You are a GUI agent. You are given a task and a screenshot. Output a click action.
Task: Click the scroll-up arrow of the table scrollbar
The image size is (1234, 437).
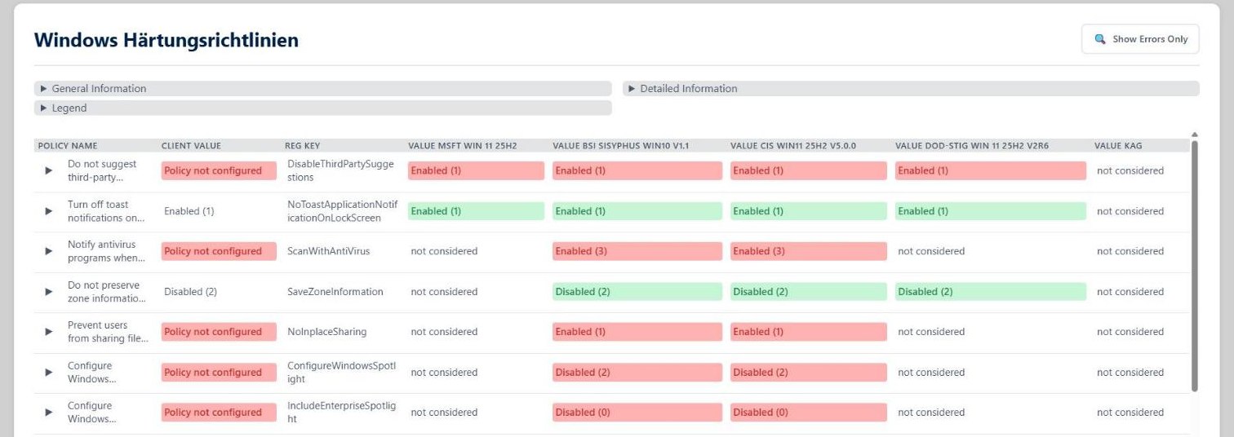(1195, 135)
